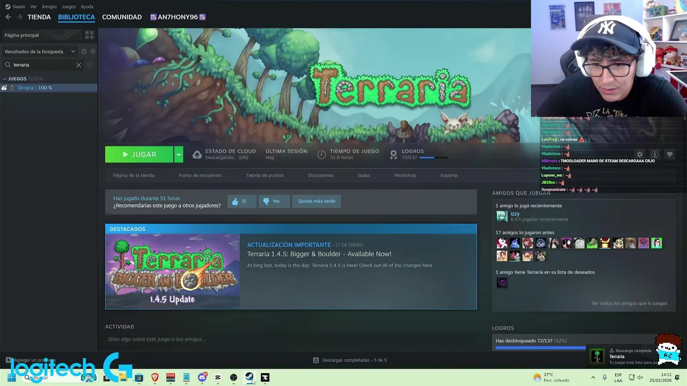Image resolution: width=687 pixels, height=386 pixels.
Task: Open Ver todos los amigos que lo juegan
Action: [x=630, y=303]
